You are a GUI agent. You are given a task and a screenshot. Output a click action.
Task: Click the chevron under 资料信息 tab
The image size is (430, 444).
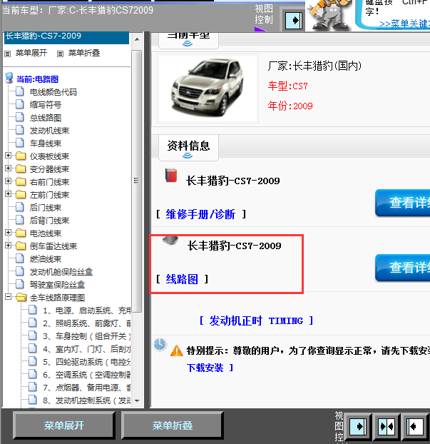(x=188, y=156)
